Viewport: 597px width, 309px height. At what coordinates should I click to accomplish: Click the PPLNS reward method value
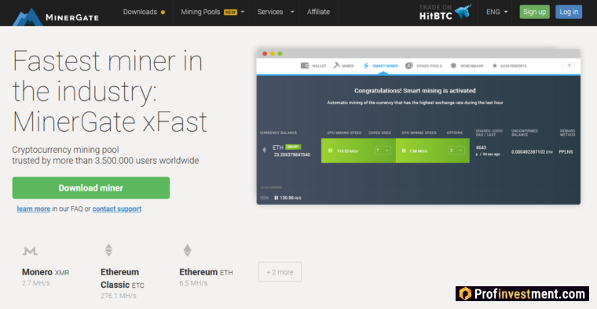click(x=566, y=151)
